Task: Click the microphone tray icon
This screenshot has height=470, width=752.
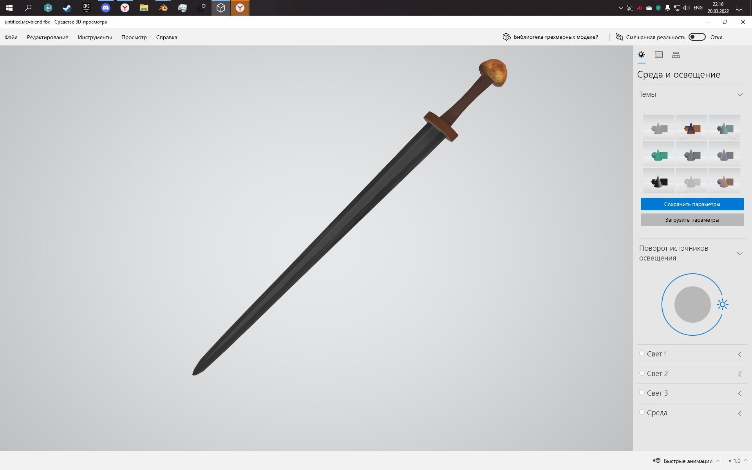Action: pyautogui.click(x=667, y=8)
